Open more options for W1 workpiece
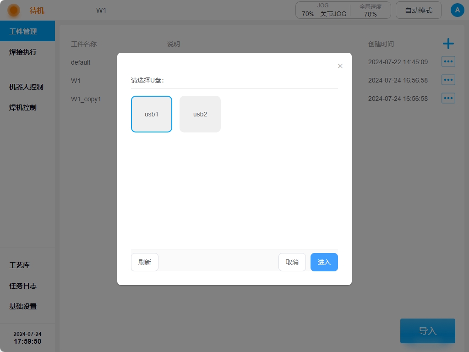Image resolution: width=469 pixels, height=352 pixels. pos(448,80)
